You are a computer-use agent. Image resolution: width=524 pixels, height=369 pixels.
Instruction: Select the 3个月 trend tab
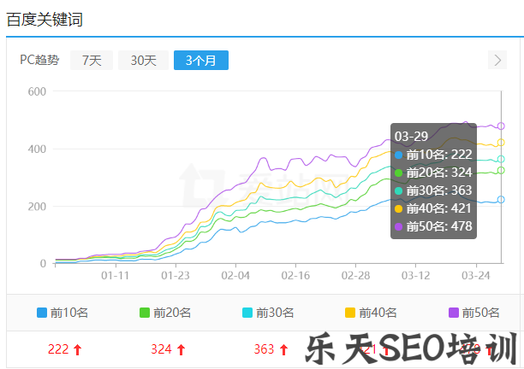(x=201, y=60)
